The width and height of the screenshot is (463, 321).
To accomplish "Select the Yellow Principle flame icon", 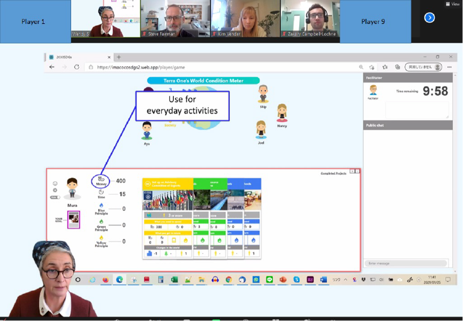I will (x=101, y=237).
